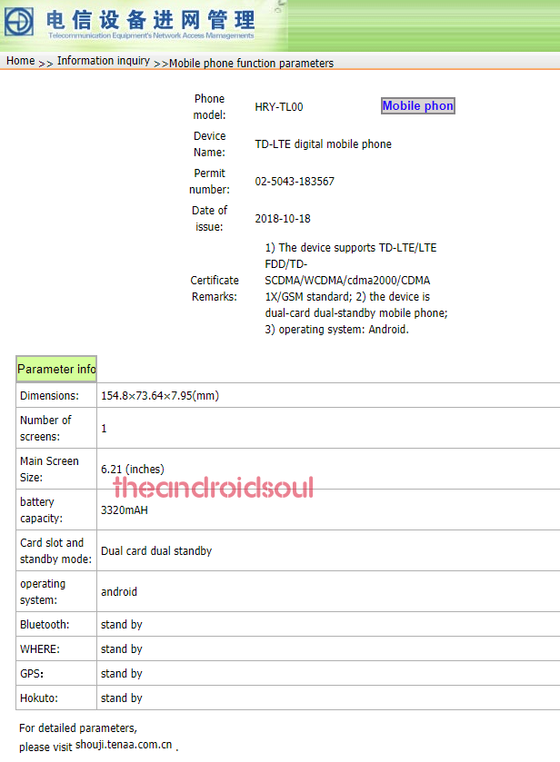Viewport: 560px width, 762px height.
Task: Click the permit number 02-5043-183567
Action: click(295, 181)
